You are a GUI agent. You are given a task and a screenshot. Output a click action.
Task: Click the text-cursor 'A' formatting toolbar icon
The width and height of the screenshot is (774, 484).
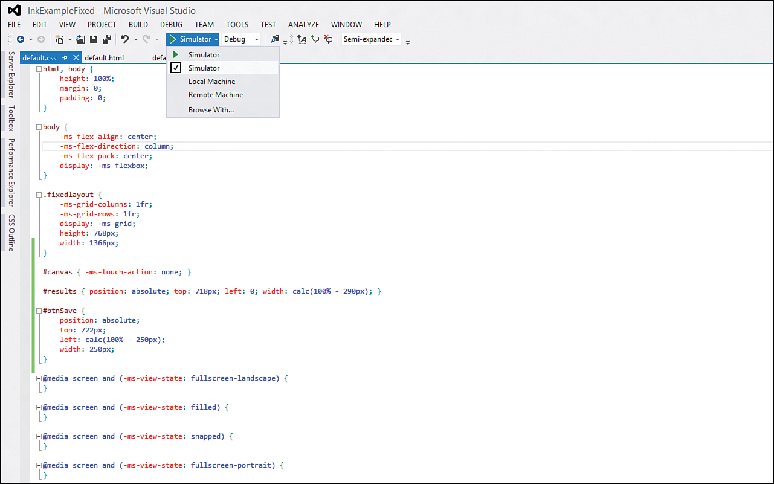point(302,39)
